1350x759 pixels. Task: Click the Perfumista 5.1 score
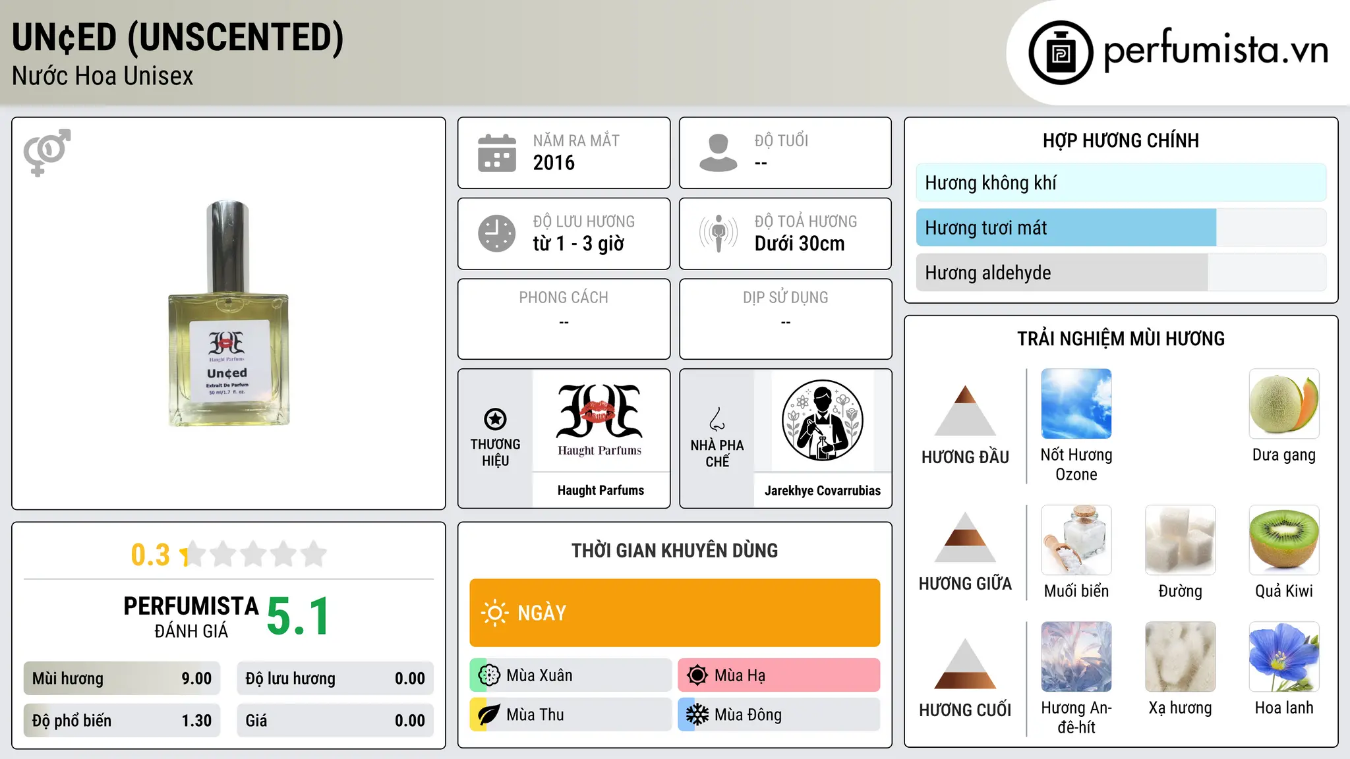tap(299, 617)
